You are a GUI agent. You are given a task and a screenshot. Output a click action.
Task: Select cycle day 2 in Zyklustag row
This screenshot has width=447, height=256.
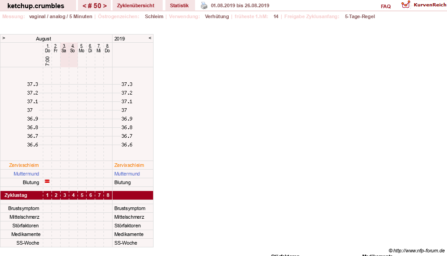56,196
